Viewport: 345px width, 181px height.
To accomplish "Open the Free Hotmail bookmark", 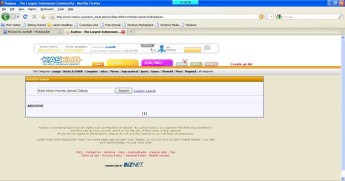I will (110, 25).
